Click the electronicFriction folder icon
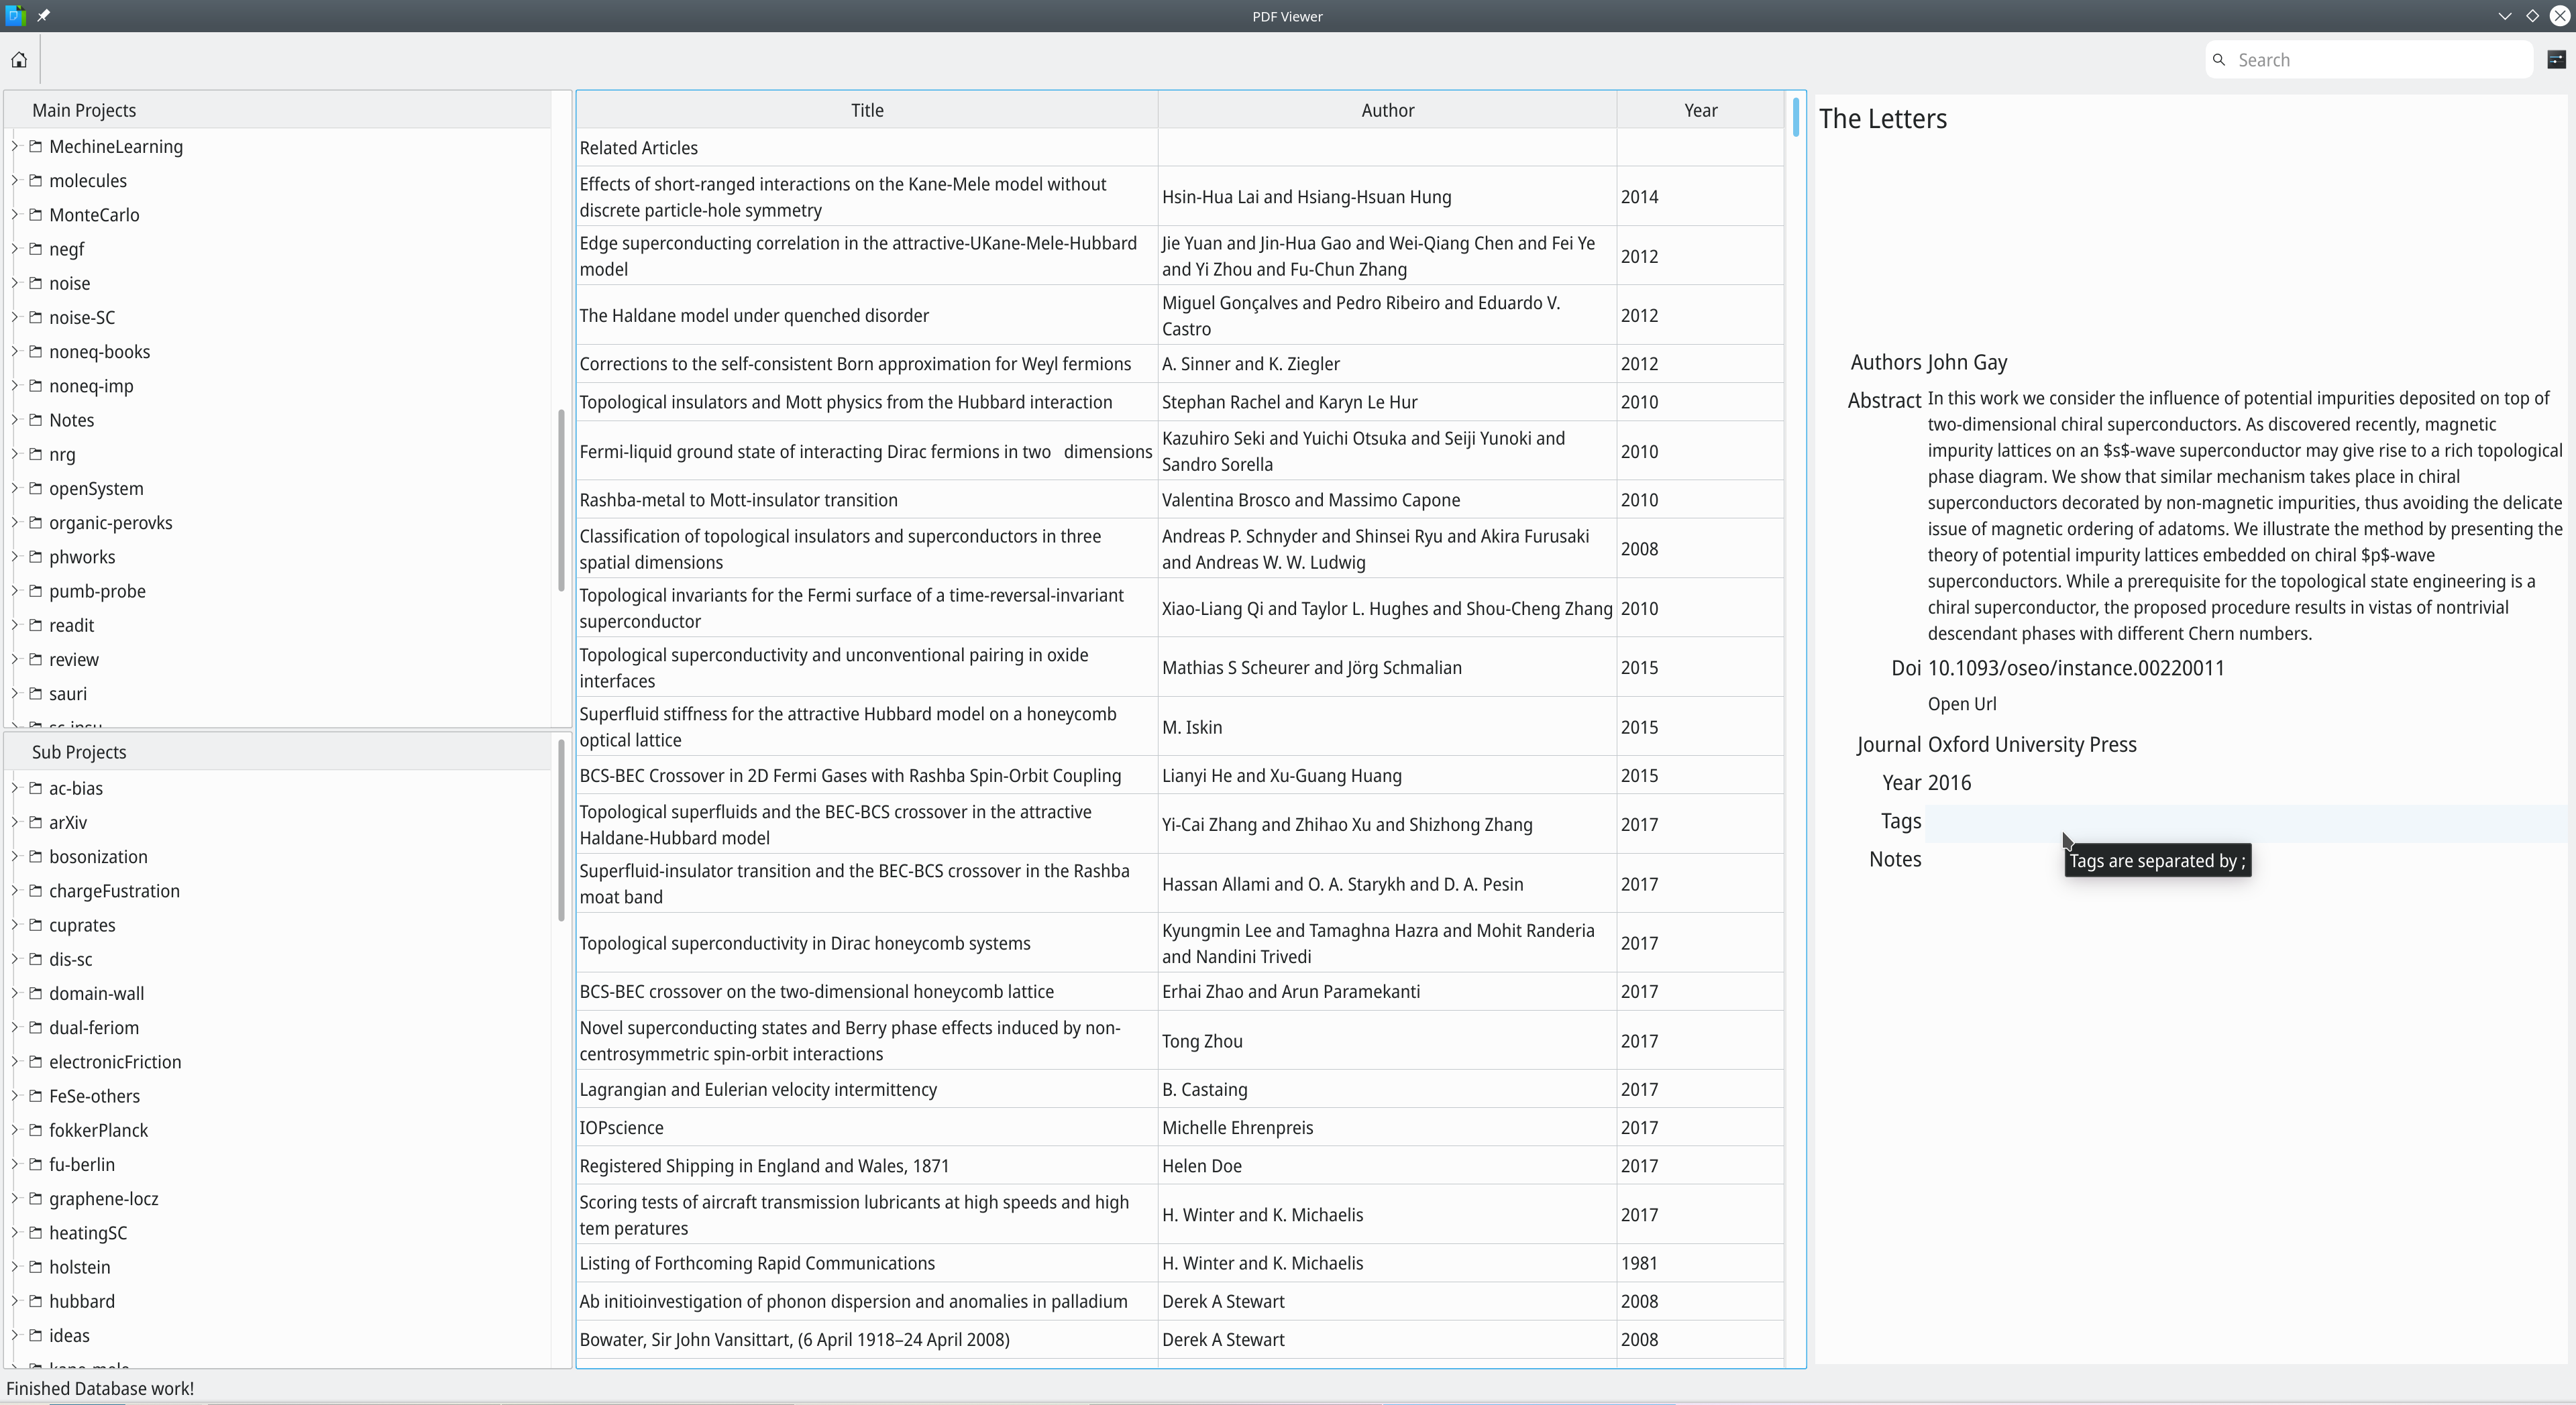 [36, 1061]
